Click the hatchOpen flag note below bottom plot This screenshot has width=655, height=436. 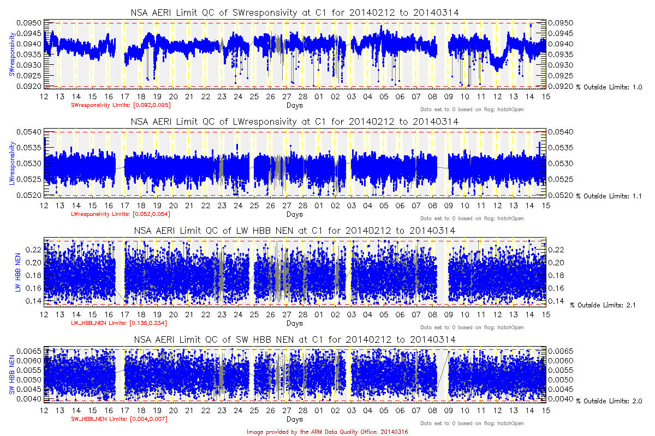click(x=472, y=423)
